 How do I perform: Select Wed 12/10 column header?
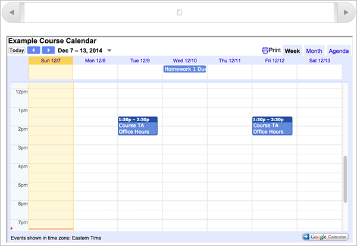(184, 60)
